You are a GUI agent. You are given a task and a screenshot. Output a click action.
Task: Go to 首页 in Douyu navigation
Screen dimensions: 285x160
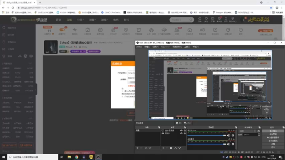coord(58,20)
